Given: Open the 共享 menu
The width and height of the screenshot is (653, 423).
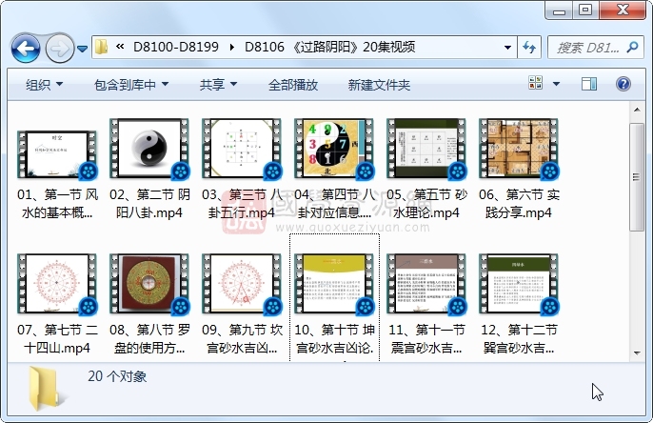Looking at the screenshot, I should point(218,85).
